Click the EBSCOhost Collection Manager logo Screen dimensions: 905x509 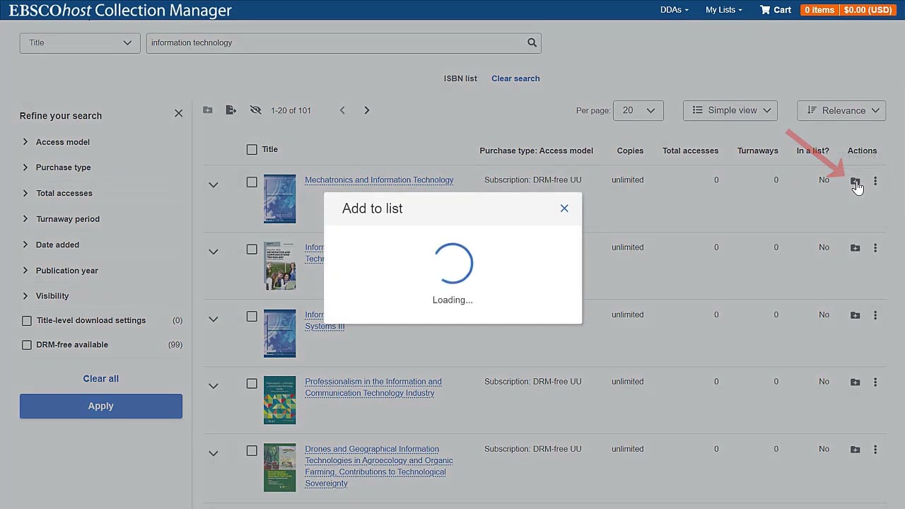[120, 10]
